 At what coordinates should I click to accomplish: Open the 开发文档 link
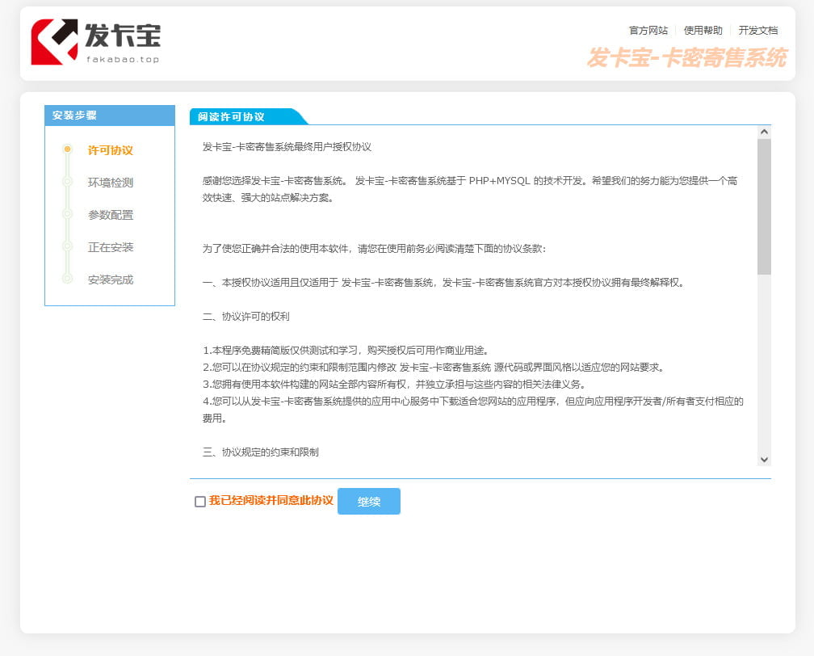(759, 31)
